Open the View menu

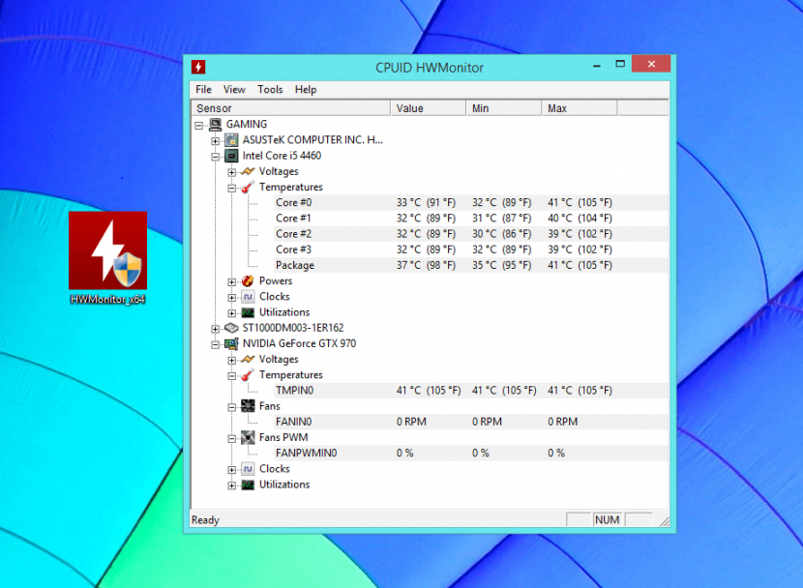coord(234,90)
